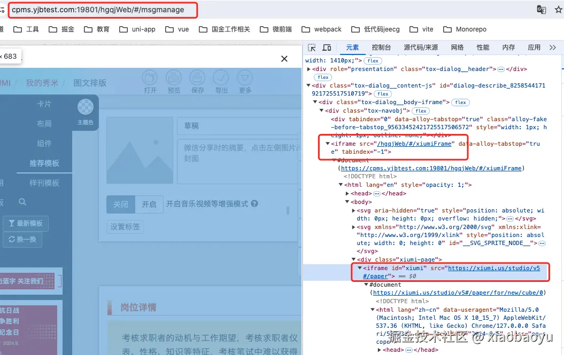Select the 卡片 sidebar tab

click(44, 104)
